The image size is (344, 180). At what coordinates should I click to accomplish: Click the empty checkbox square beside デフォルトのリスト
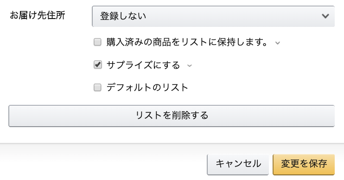pos(97,87)
